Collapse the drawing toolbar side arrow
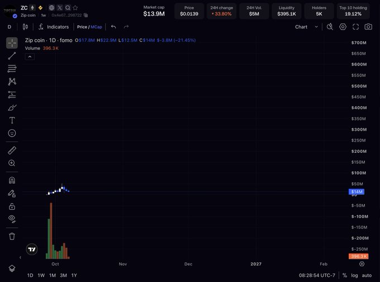Screen dimensions: 380x282 [x=20, y=257]
